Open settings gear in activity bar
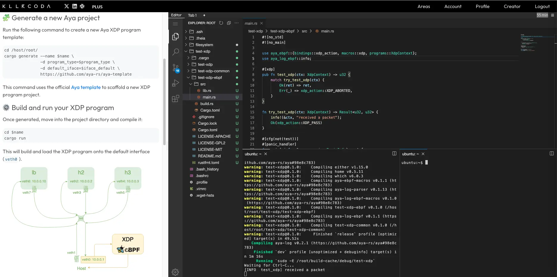557x277 pixels. [175, 272]
